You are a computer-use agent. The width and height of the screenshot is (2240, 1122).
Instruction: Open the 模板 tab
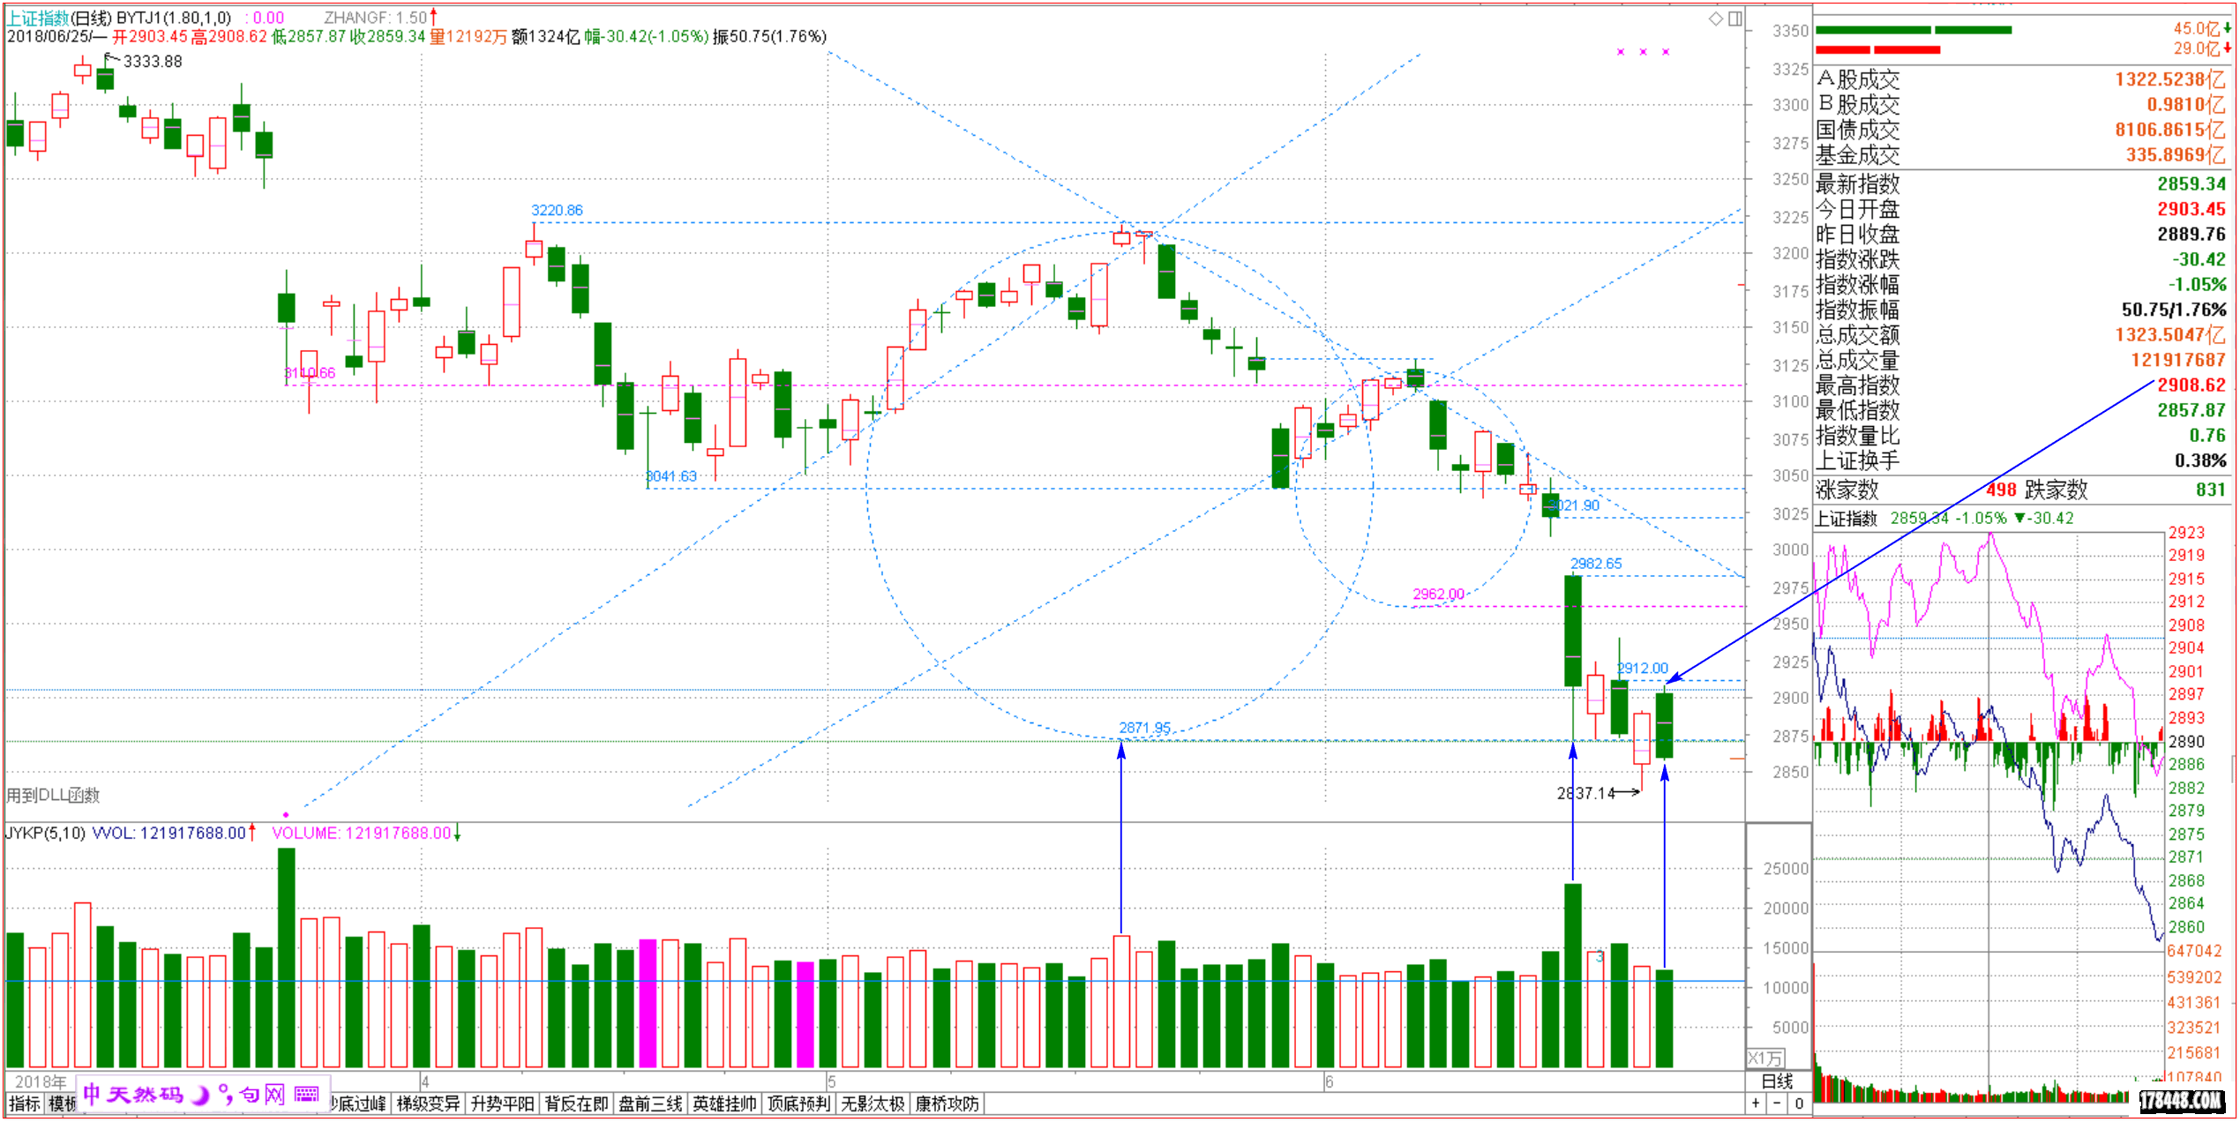pyautogui.click(x=62, y=1103)
